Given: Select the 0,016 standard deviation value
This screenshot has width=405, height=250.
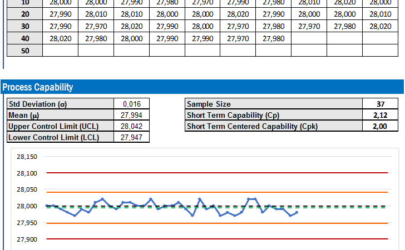Looking at the screenshot, I should coord(132,104).
